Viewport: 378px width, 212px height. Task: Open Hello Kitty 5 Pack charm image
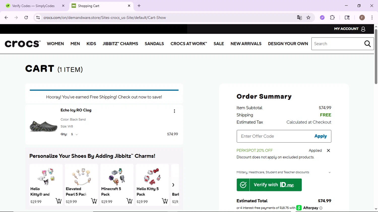(x=152, y=176)
